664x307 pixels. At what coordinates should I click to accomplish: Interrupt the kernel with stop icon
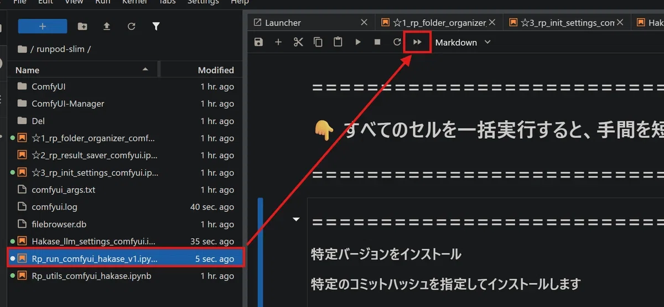click(x=377, y=42)
